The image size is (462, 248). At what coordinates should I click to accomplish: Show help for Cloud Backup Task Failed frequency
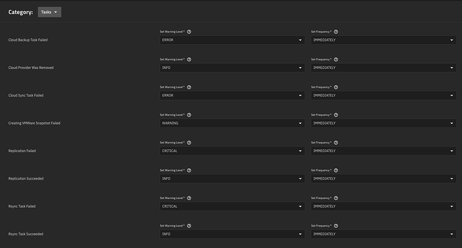point(336,32)
